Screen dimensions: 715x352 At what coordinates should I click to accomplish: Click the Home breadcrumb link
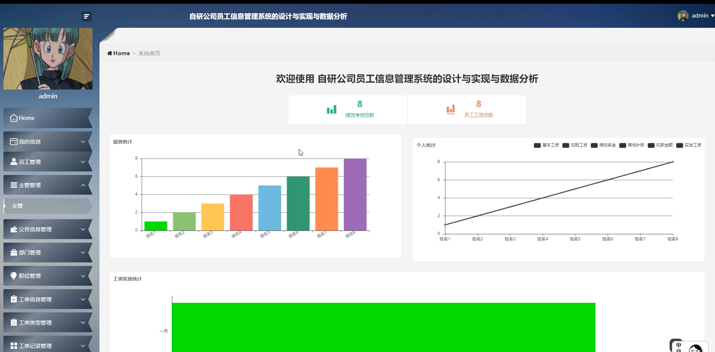point(119,53)
